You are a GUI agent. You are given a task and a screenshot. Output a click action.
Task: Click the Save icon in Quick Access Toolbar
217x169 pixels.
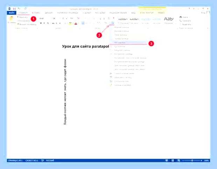click(14, 9)
